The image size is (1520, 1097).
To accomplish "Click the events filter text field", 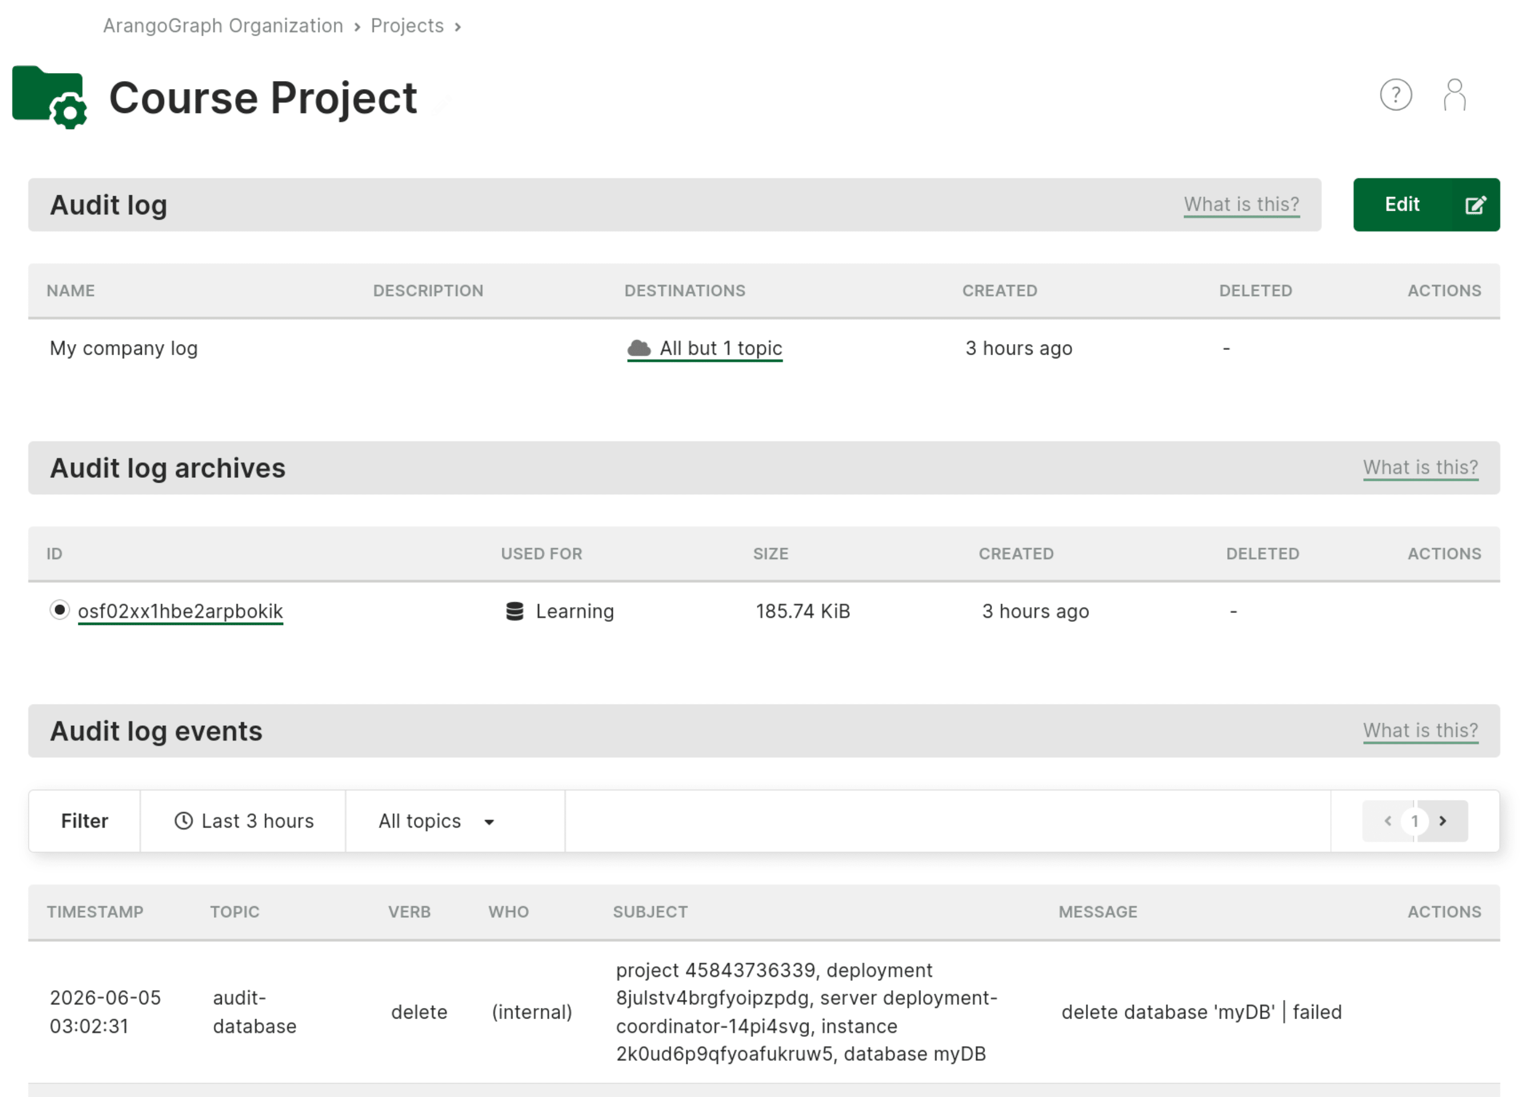I will tap(948, 821).
